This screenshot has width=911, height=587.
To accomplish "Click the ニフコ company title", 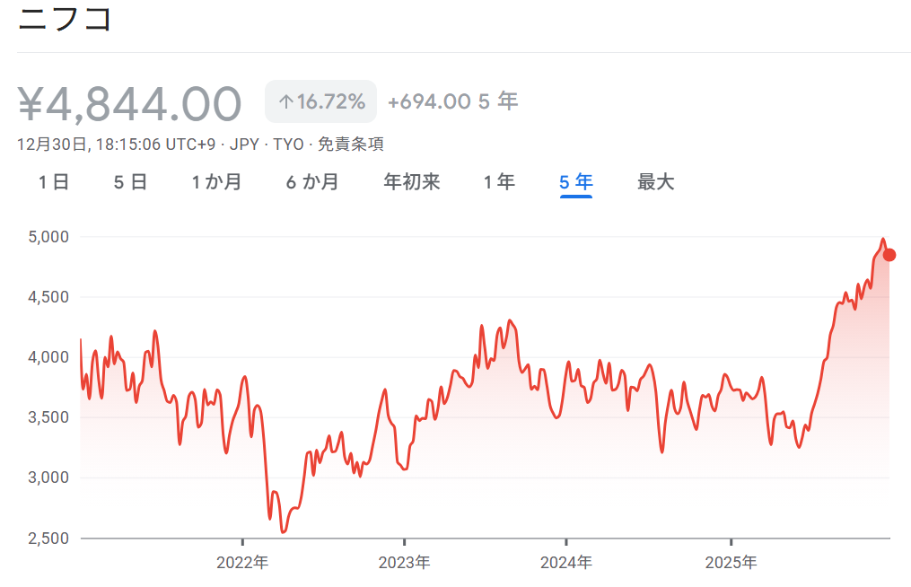I will click(65, 19).
